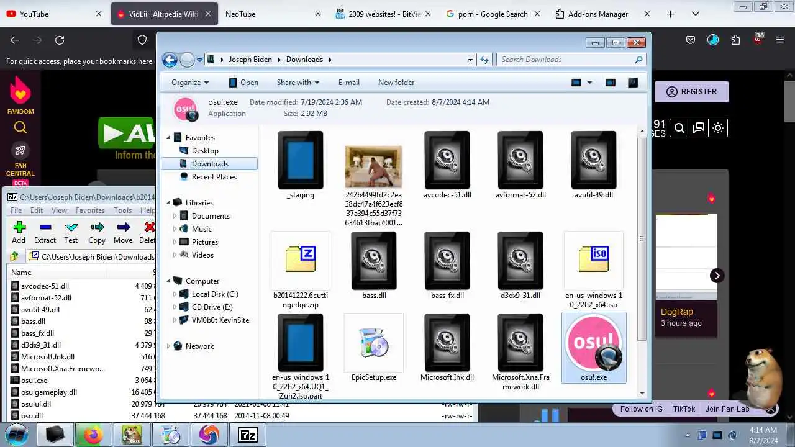
Task: Expand the Local Disk (C:) node
Action: point(175,294)
